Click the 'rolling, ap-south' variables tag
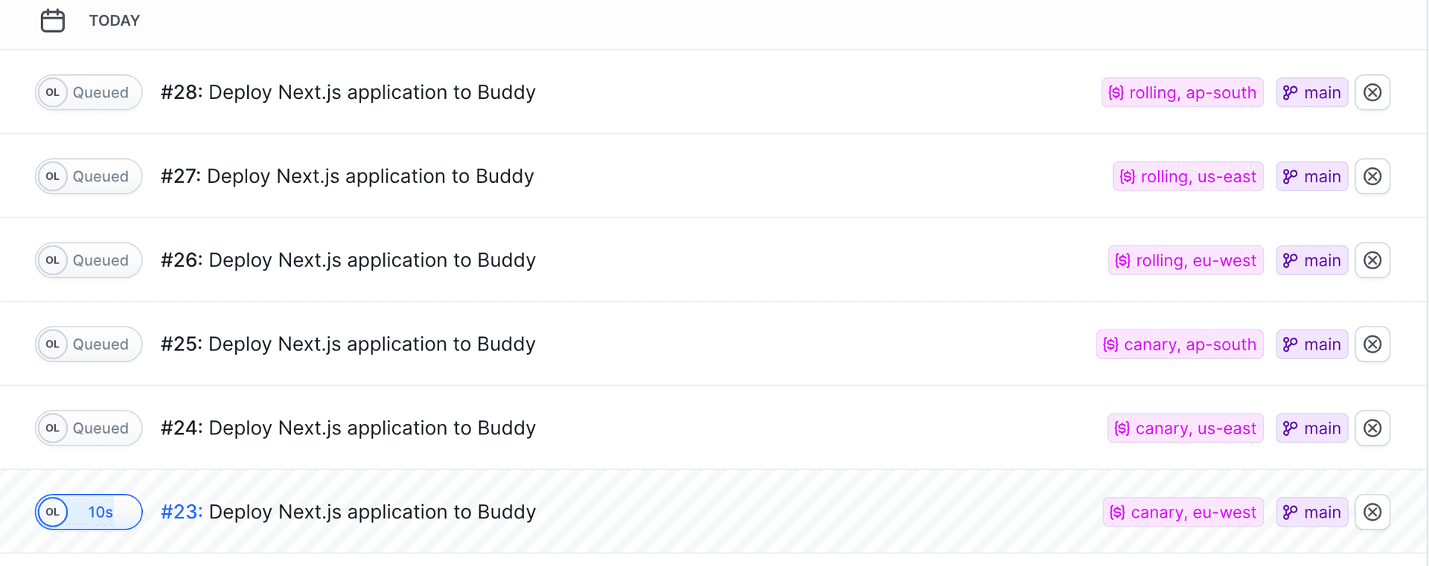Image resolution: width=1429 pixels, height=566 pixels. coord(1182,93)
